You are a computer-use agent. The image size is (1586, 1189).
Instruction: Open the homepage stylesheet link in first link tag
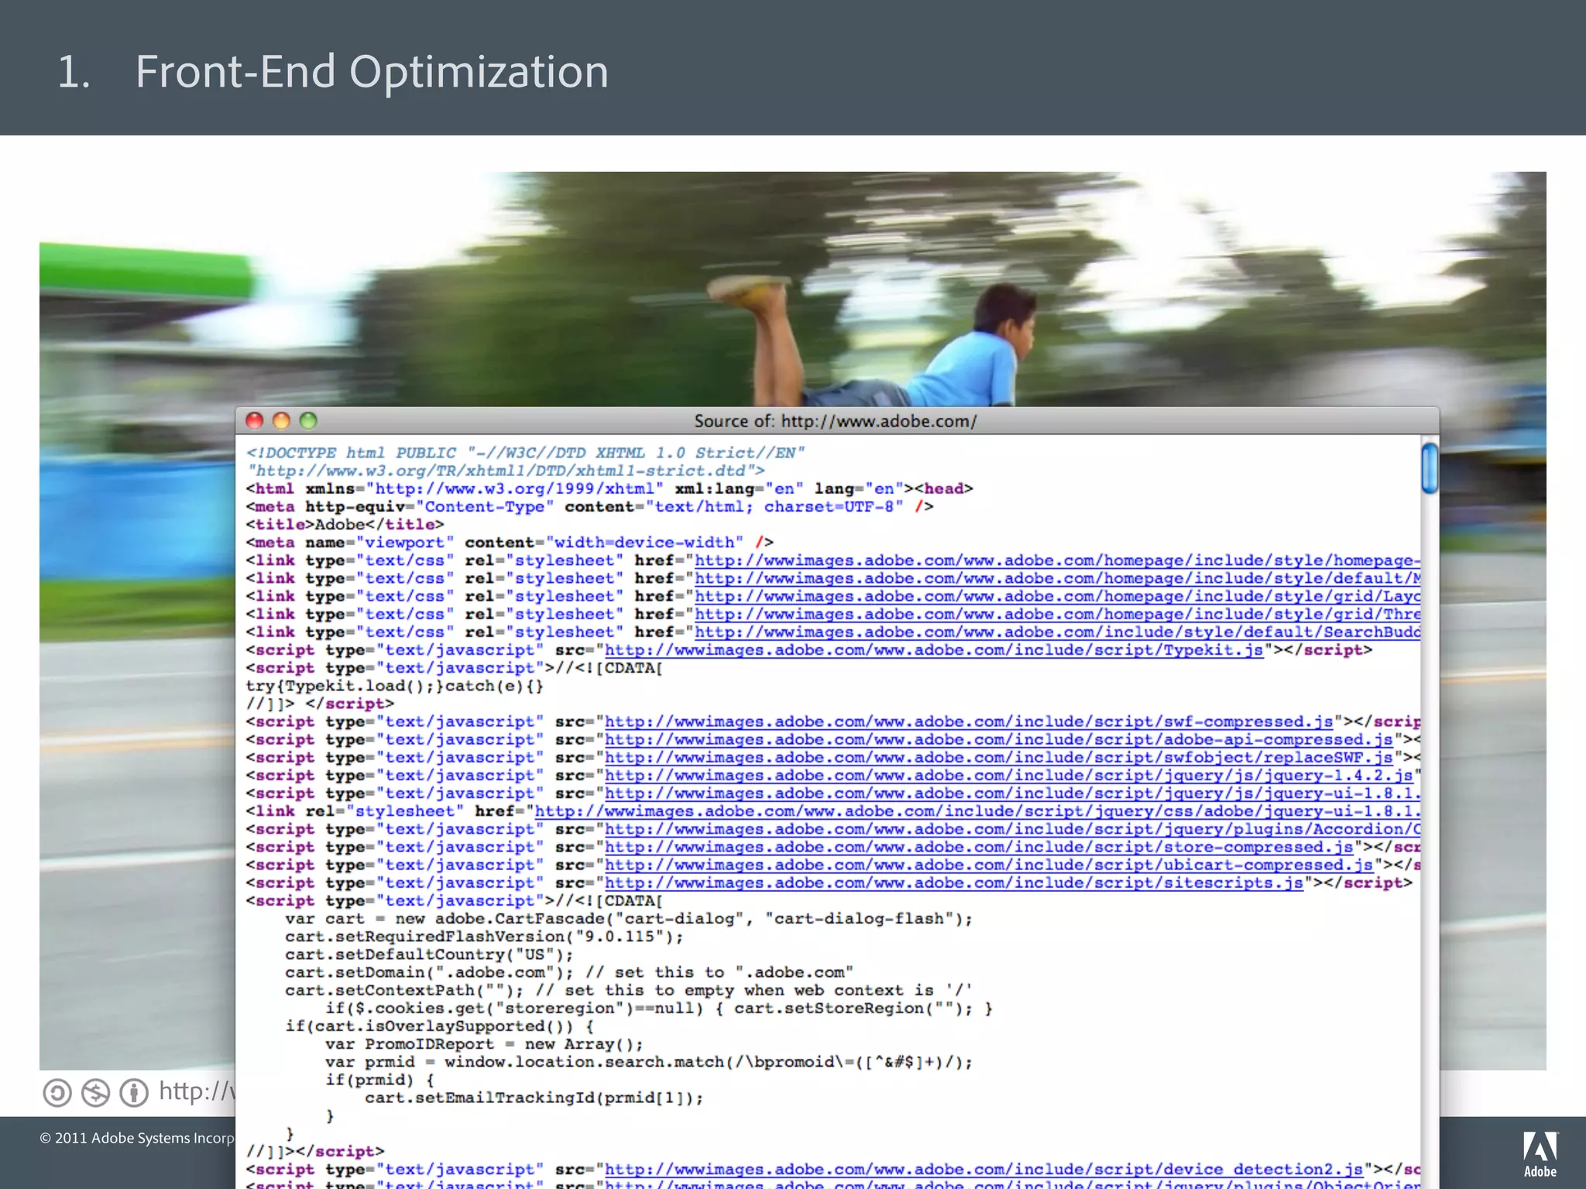tap(1057, 560)
